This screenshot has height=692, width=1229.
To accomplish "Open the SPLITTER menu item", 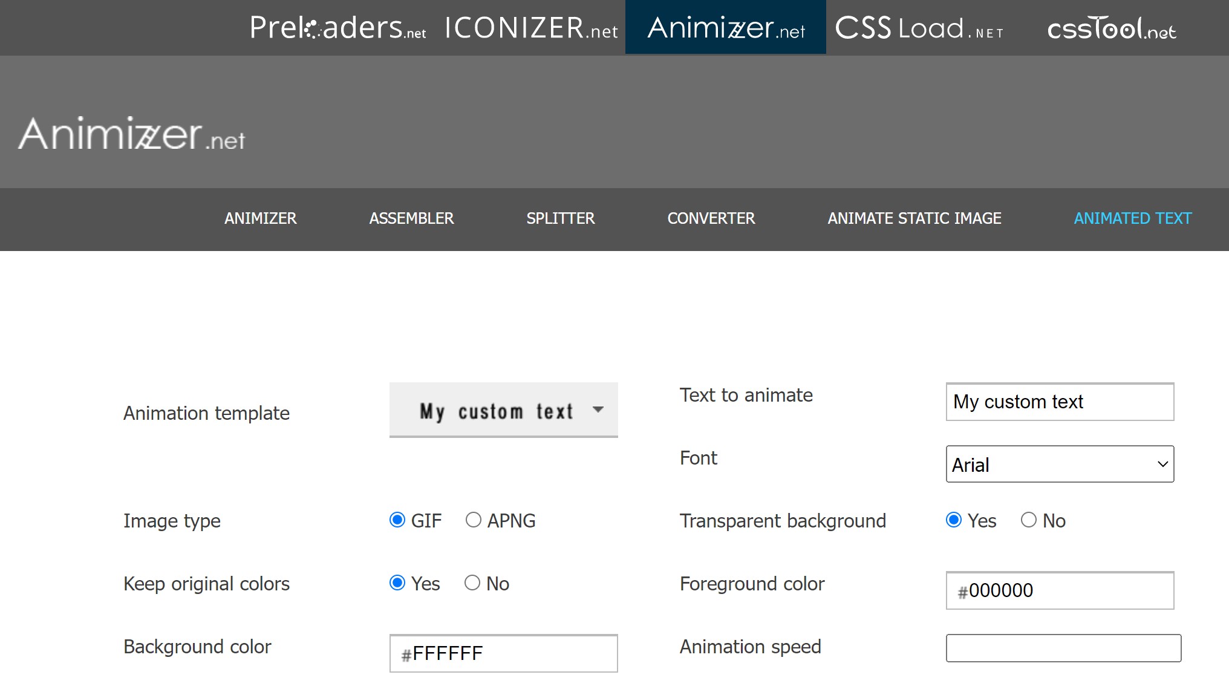I will tap(561, 218).
